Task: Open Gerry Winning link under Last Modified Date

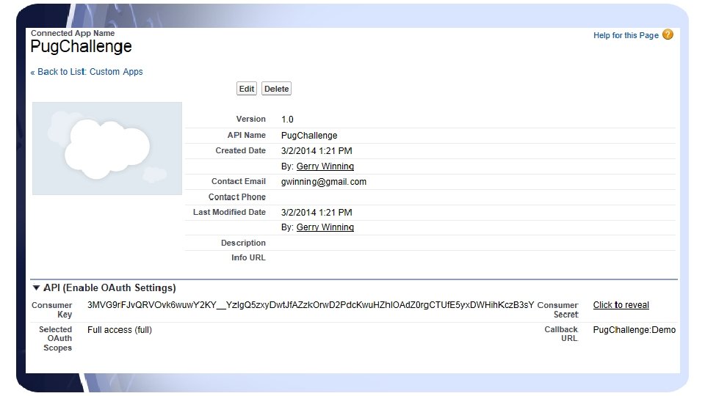Action: pos(325,227)
